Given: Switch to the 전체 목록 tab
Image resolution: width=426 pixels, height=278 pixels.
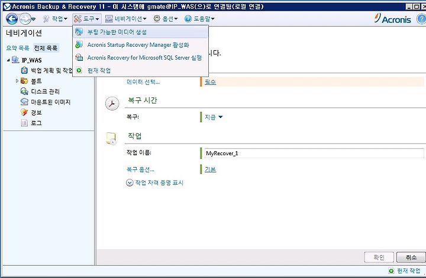Looking at the screenshot, I should [x=46, y=48].
